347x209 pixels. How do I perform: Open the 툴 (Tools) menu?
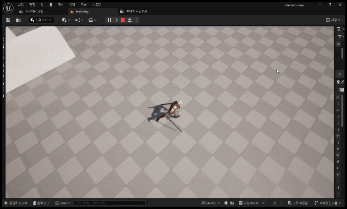(51, 5)
